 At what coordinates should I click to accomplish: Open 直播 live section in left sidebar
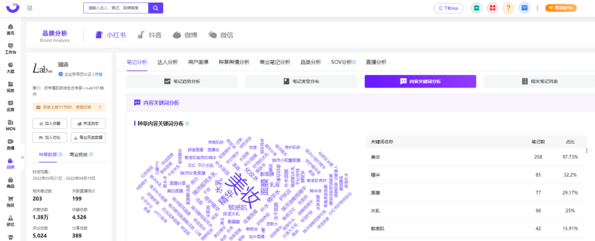click(x=10, y=144)
